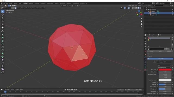The width and height of the screenshot is (174, 97).
Task: Click the Deselect material button
Action: point(169,51)
